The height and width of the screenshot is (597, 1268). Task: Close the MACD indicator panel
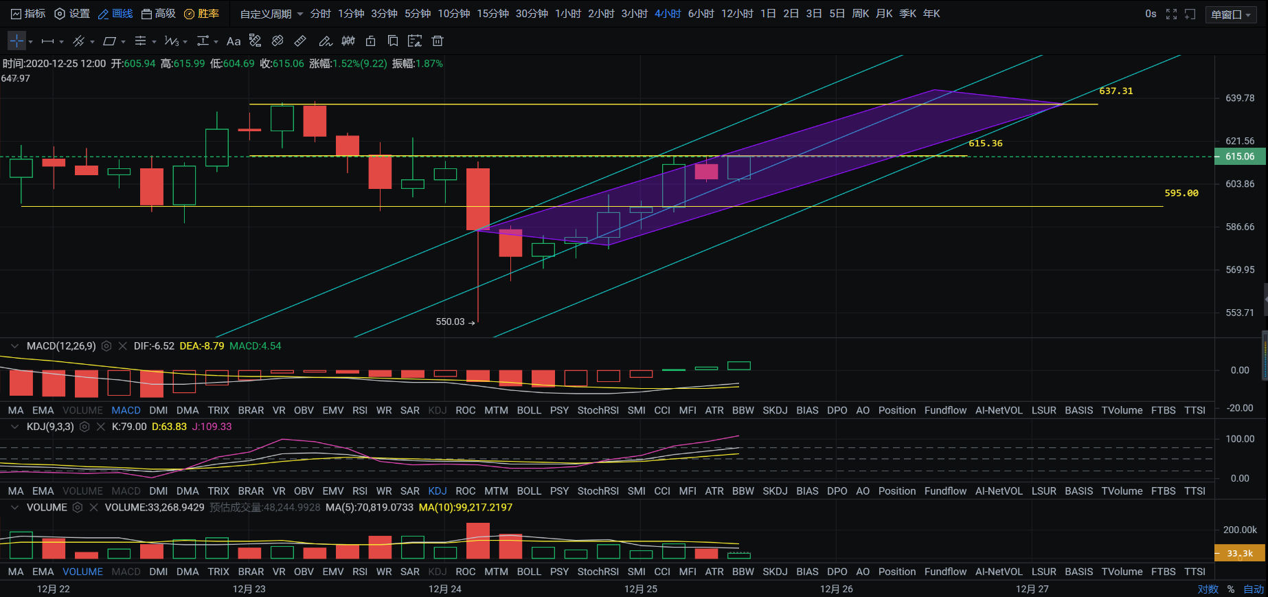click(x=122, y=346)
